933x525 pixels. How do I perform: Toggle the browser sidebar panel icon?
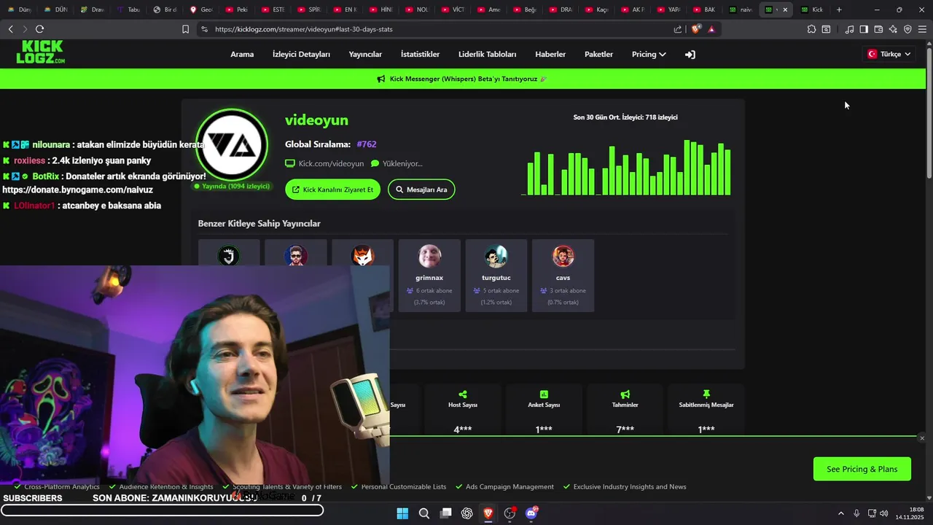(x=864, y=29)
